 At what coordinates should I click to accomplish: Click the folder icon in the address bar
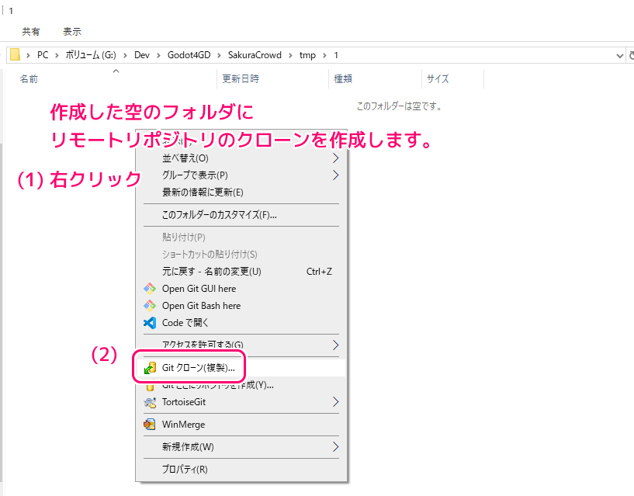click(15, 55)
